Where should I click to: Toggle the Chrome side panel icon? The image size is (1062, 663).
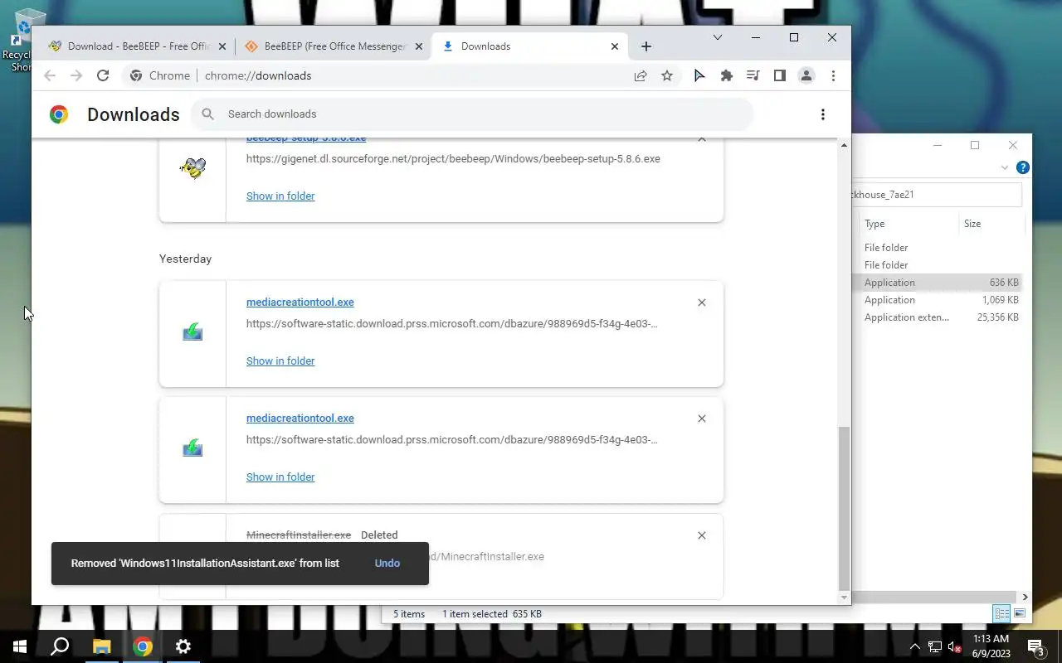pos(780,75)
